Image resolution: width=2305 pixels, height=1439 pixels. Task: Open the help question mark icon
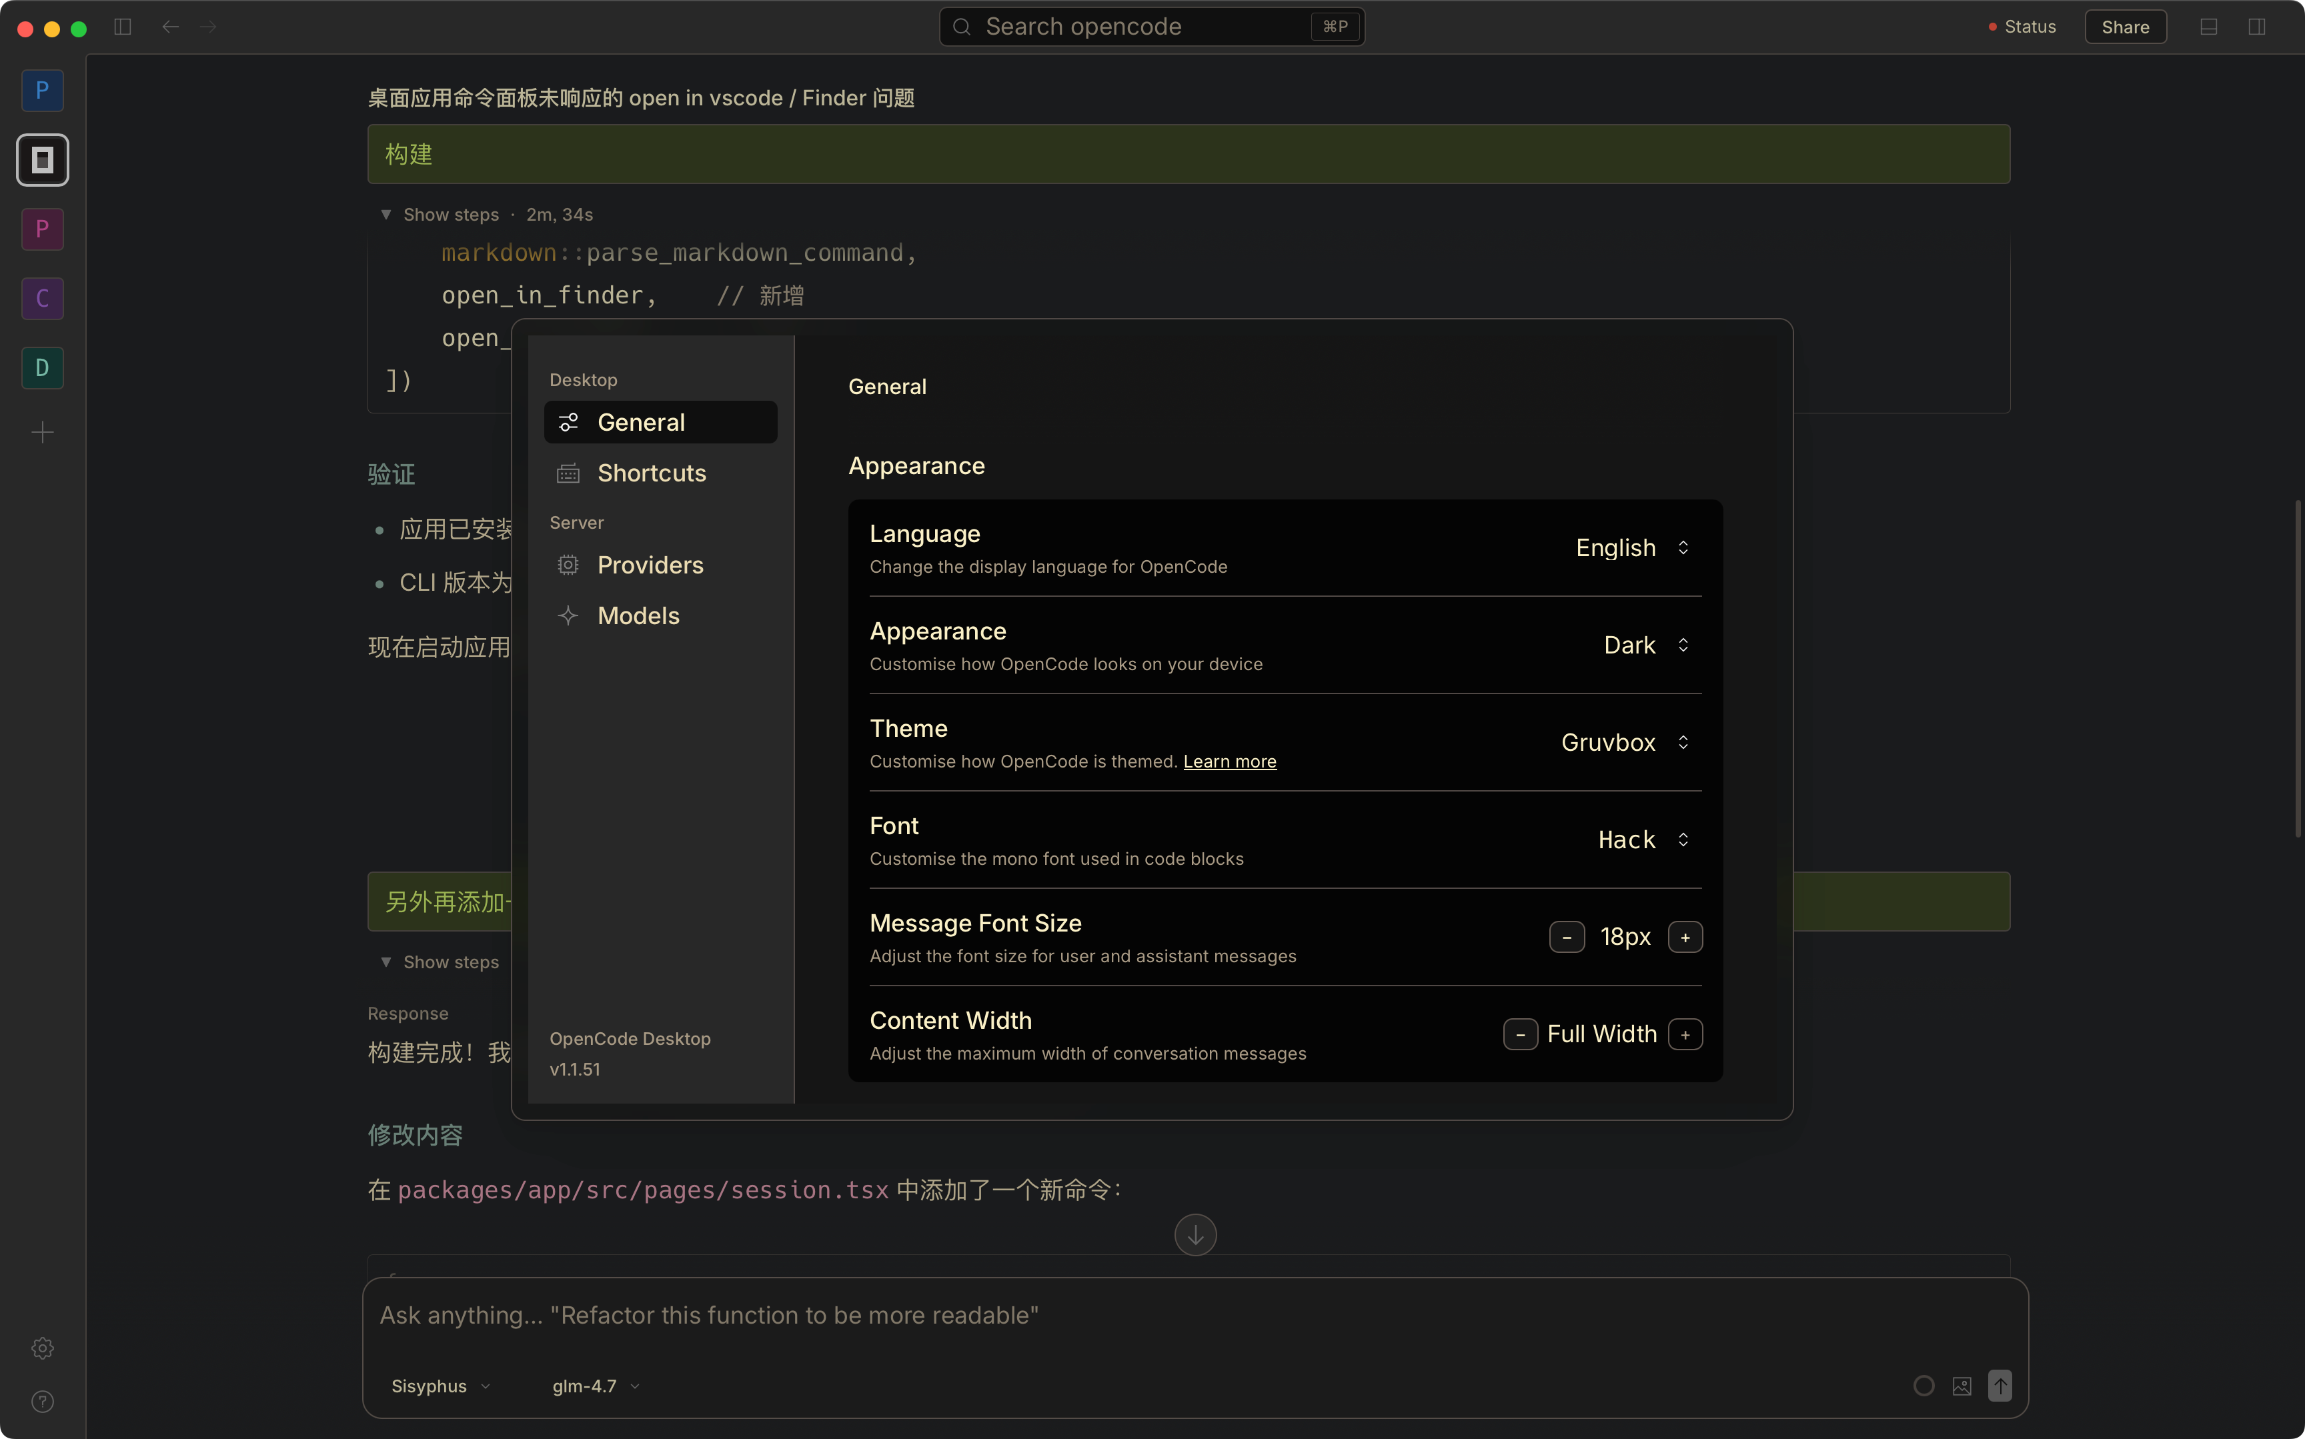pyautogui.click(x=43, y=1401)
